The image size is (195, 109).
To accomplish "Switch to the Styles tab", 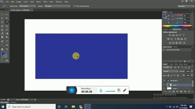I will coord(171,12).
